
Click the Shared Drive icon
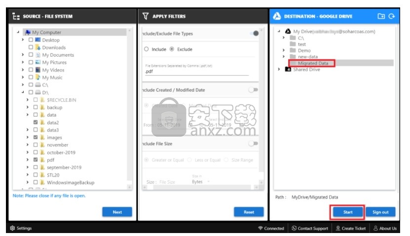point(288,69)
